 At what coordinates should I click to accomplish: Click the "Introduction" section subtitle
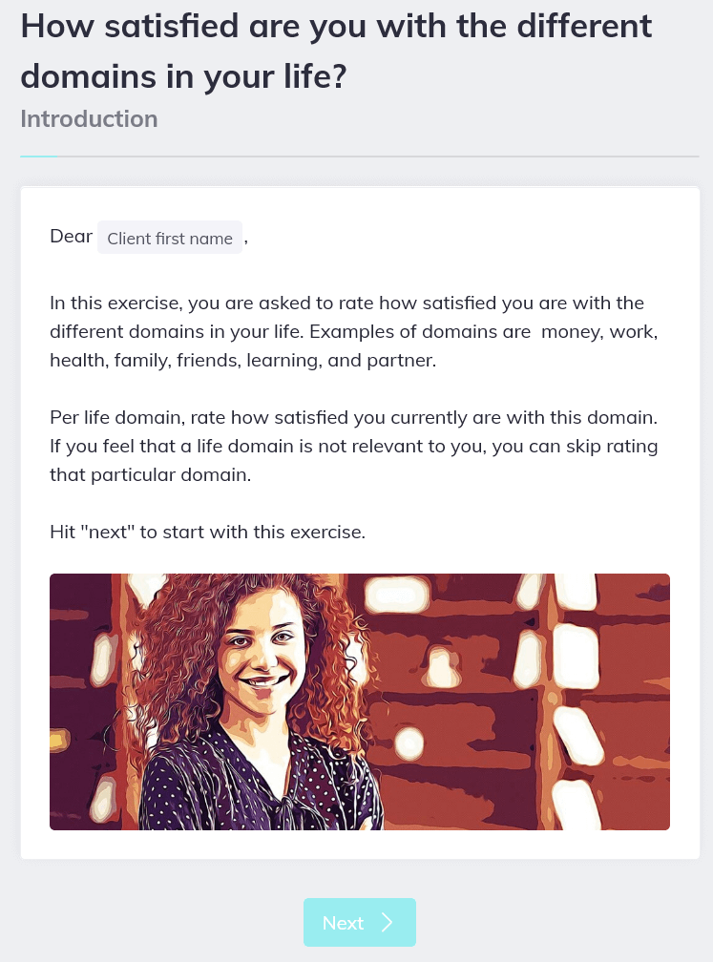[x=89, y=119]
